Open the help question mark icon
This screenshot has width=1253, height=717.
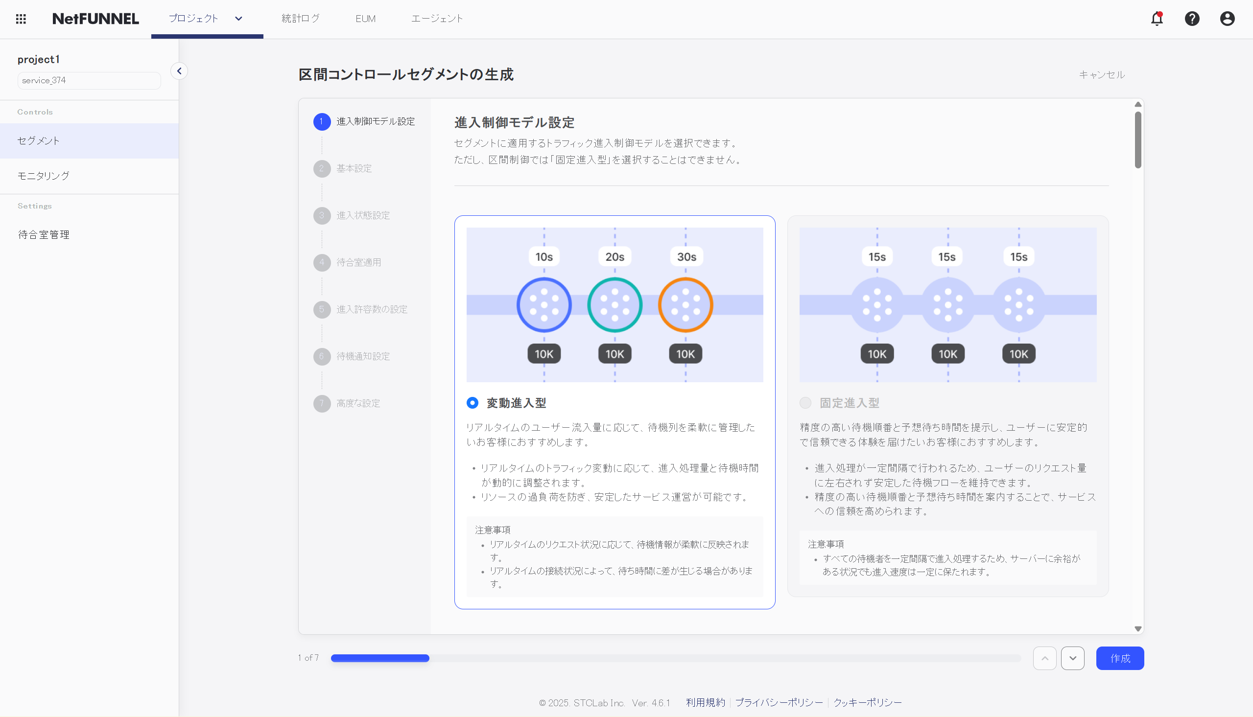pyautogui.click(x=1192, y=19)
